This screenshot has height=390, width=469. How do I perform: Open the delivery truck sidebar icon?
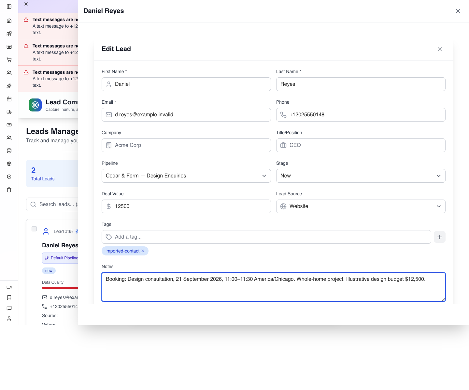point(9,112)
